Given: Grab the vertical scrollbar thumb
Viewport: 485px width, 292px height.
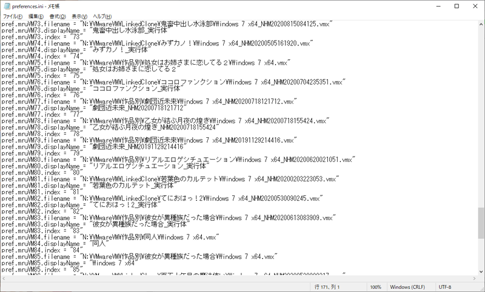Looking at the screenshot, I should tap(481, 223).
